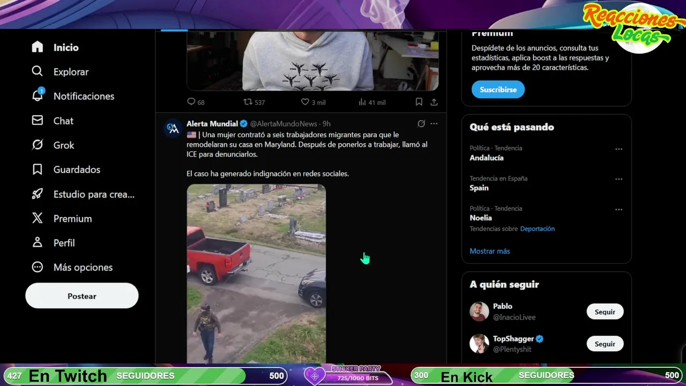This screenshot has width=686, height=386.
Task: Open Más opciones menu item
Action: click(83, 267)
